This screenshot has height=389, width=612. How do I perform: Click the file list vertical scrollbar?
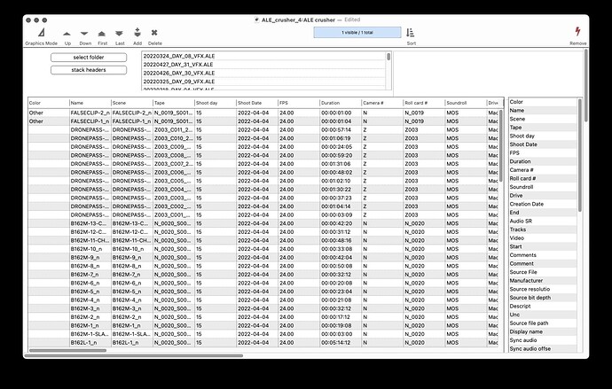pyautogui.click(x=388, y=57)
